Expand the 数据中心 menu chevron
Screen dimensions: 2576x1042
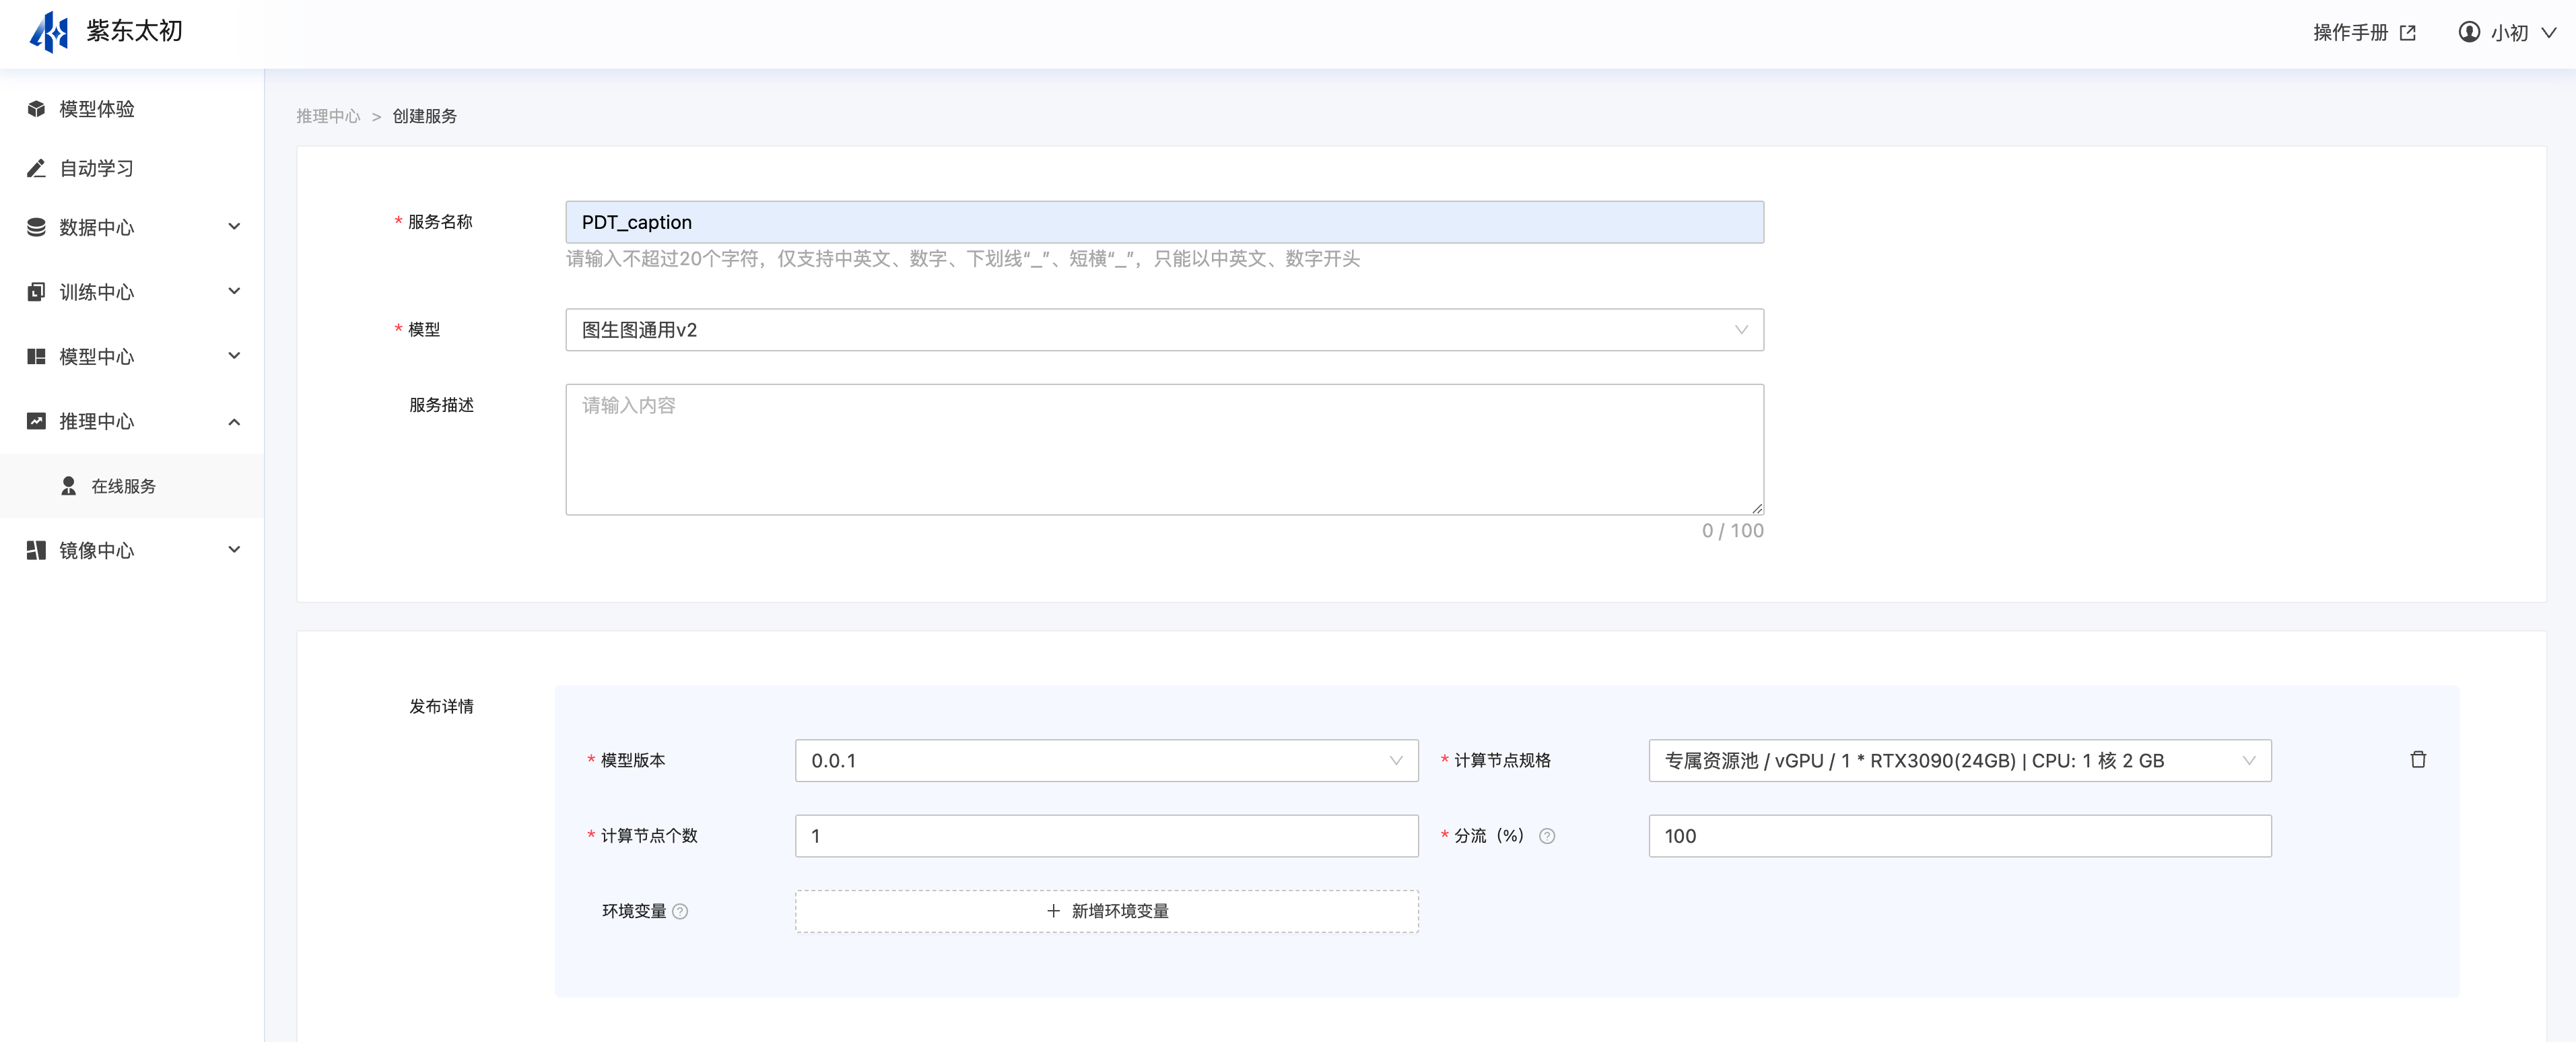(234, 227)
